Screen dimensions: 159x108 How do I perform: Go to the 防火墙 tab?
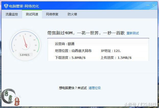pyautogui.click(x=72, y=14)
